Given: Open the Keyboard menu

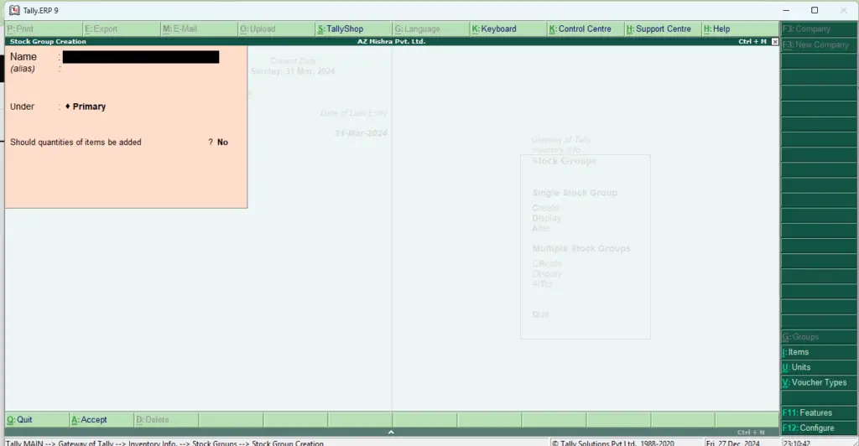Looking at the screenshot, I should [508, 29].
